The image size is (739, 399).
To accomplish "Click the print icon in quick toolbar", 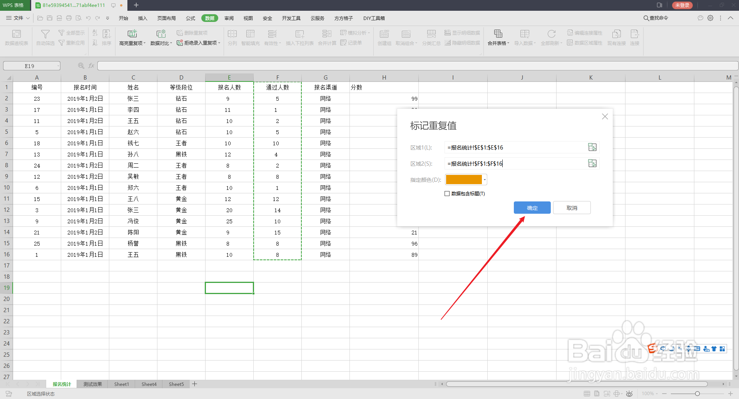I will point(69,18).
